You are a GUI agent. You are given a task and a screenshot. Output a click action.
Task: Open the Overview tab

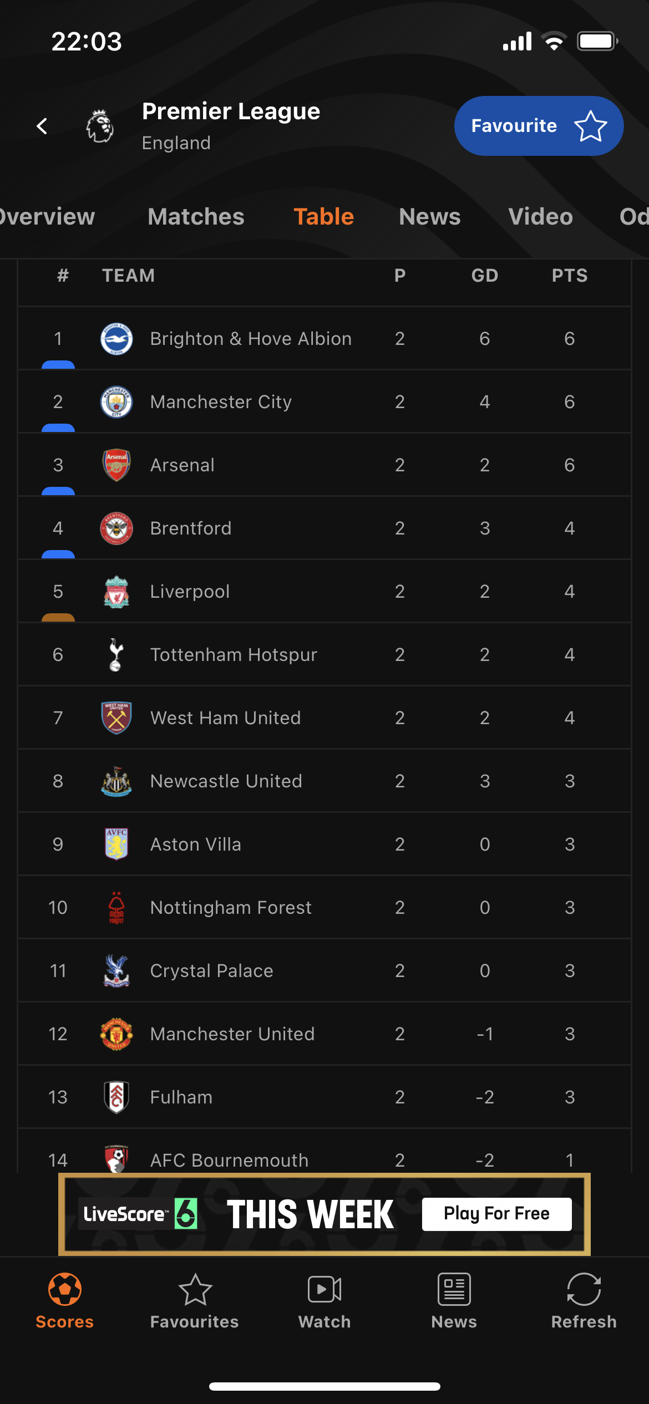(47, 217)
